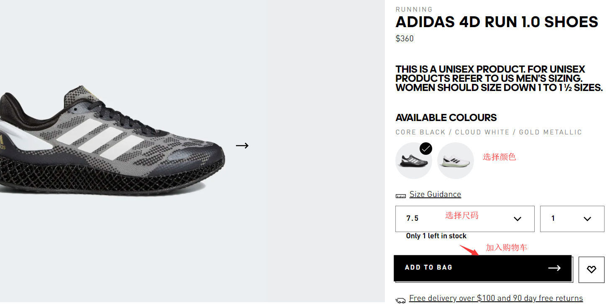Select the Core Black shoe colour swatch
Image resolution: width=615 pixels, height=308 pixels.
coord(413,161)
